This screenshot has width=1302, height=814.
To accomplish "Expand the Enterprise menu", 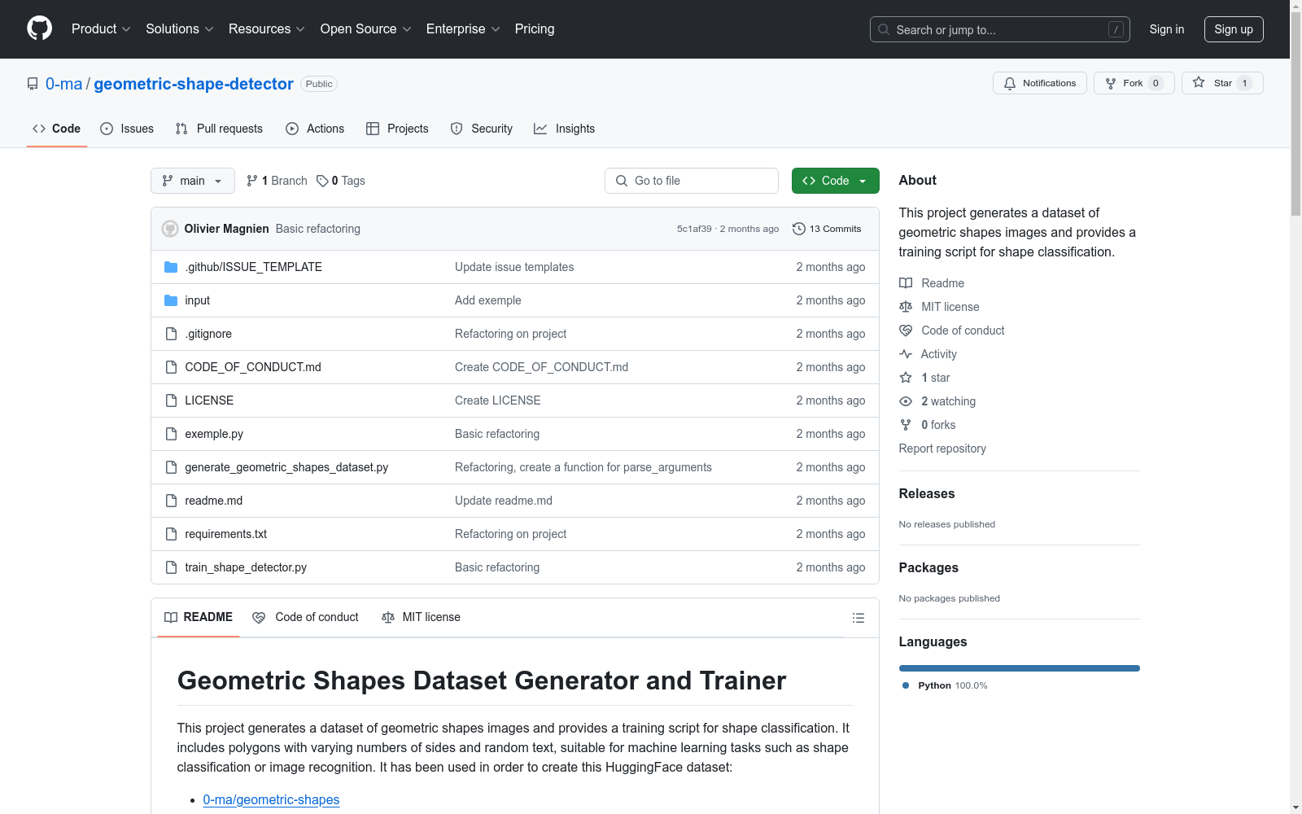I will click(x=463, y=29).
